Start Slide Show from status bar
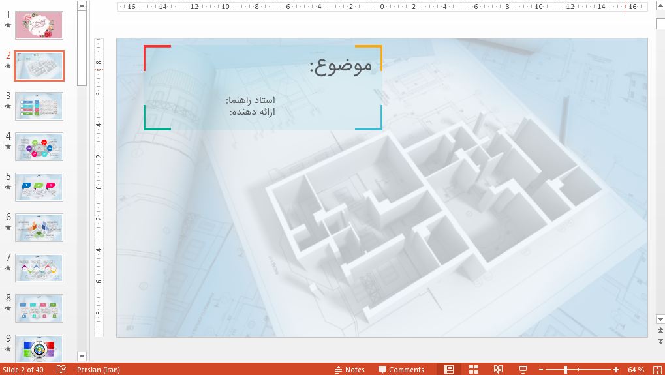 pos(523,369)
